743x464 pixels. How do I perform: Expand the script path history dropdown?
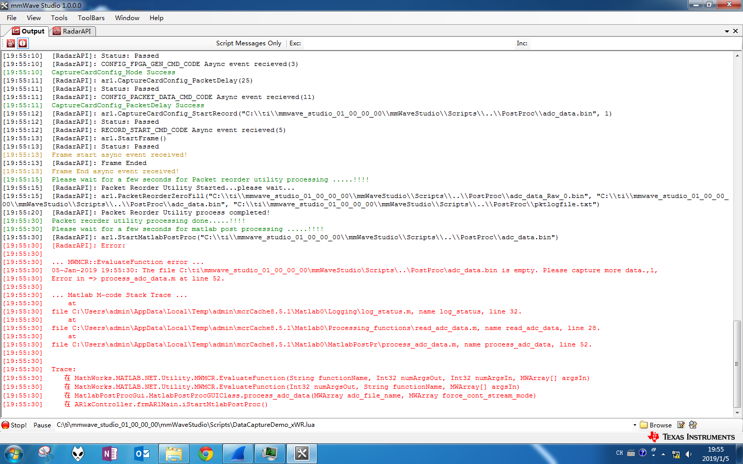point(635,425)
